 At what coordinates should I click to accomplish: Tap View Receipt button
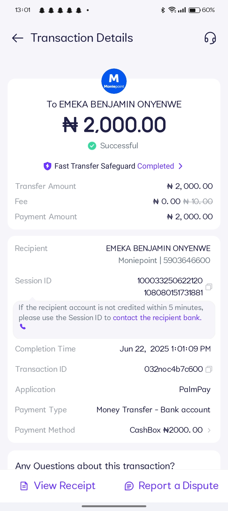pyautogui.click(x=58, y=486)
